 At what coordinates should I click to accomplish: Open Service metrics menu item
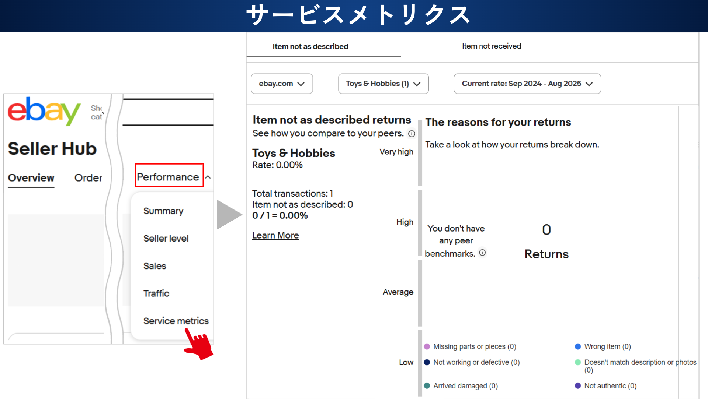(x=176, y=321)
